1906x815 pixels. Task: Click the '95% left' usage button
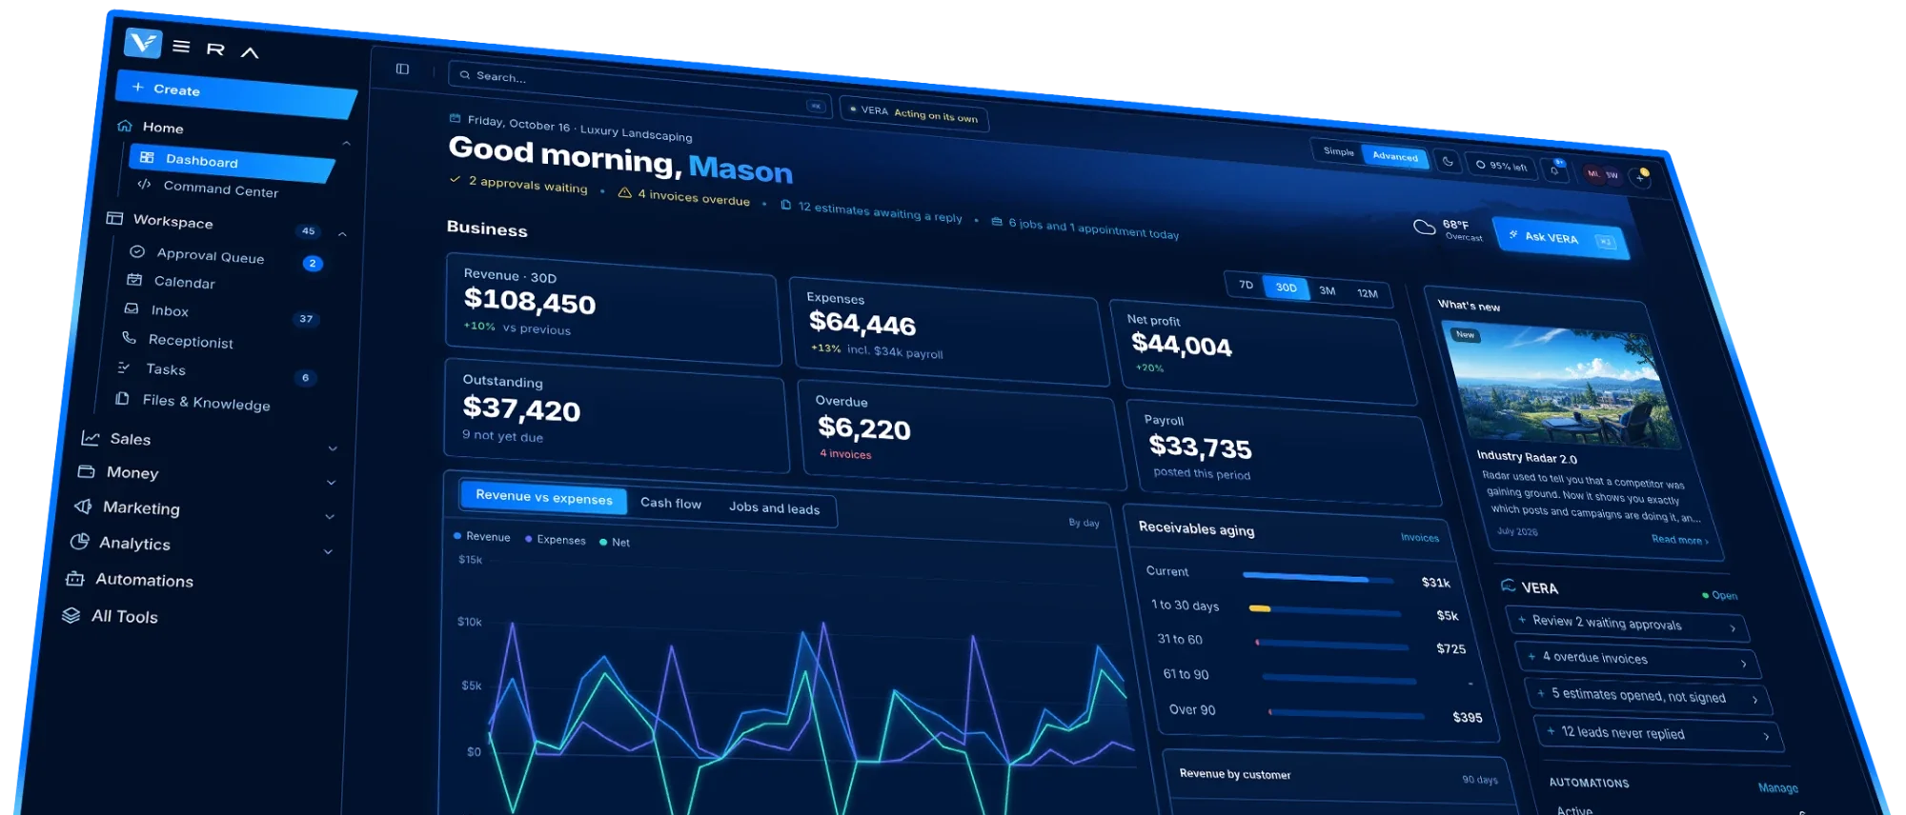(1501, 166)
